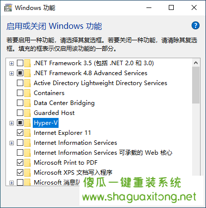Tick the Active Directory Lightweight Directory Services checkbox
The height and width of the screenshot is (208, 206).
click(x=20, y=83)
